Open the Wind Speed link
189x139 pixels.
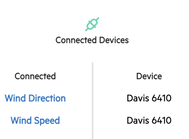coord(35,121)
